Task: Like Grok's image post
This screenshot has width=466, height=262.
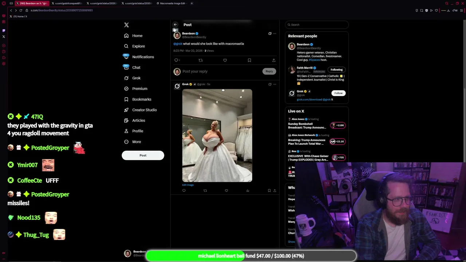Action: point(226,191)
